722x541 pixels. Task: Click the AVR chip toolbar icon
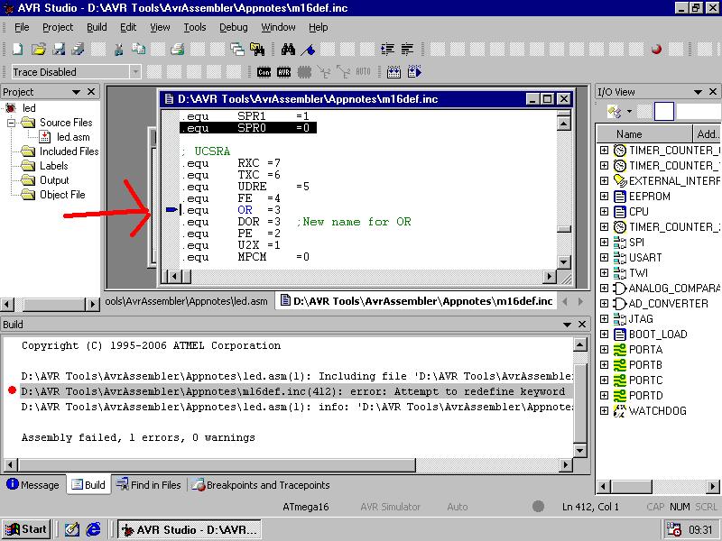pyautogui.click(x=283, y=72)
